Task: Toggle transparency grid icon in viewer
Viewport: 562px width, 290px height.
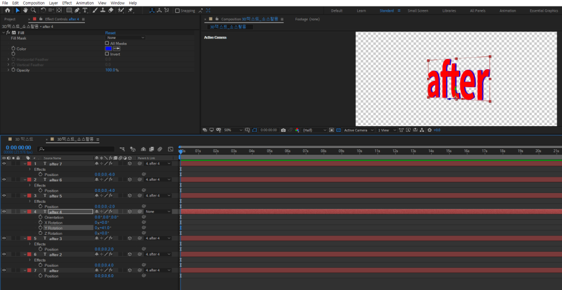Action: [x=338, y=130]
